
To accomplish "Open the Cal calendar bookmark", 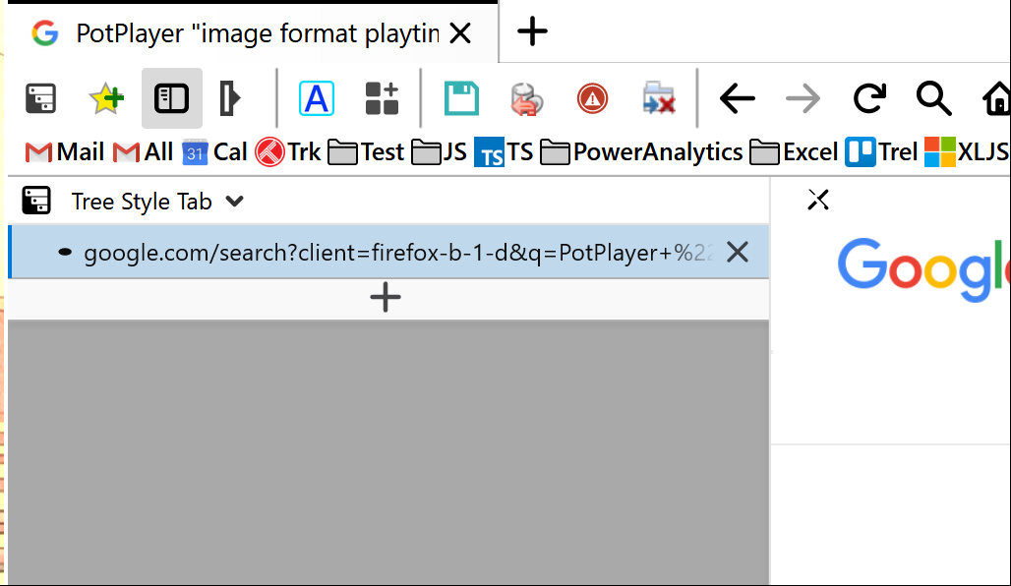I will [x=214, y=152].
